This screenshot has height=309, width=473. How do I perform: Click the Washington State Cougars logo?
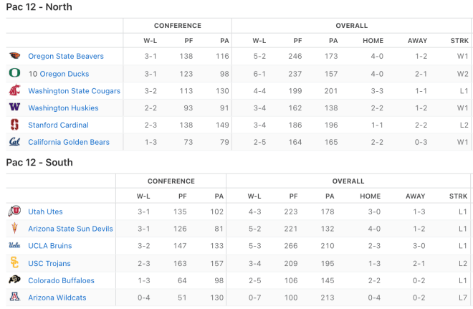pyautogui.click(x=14, y=90)
